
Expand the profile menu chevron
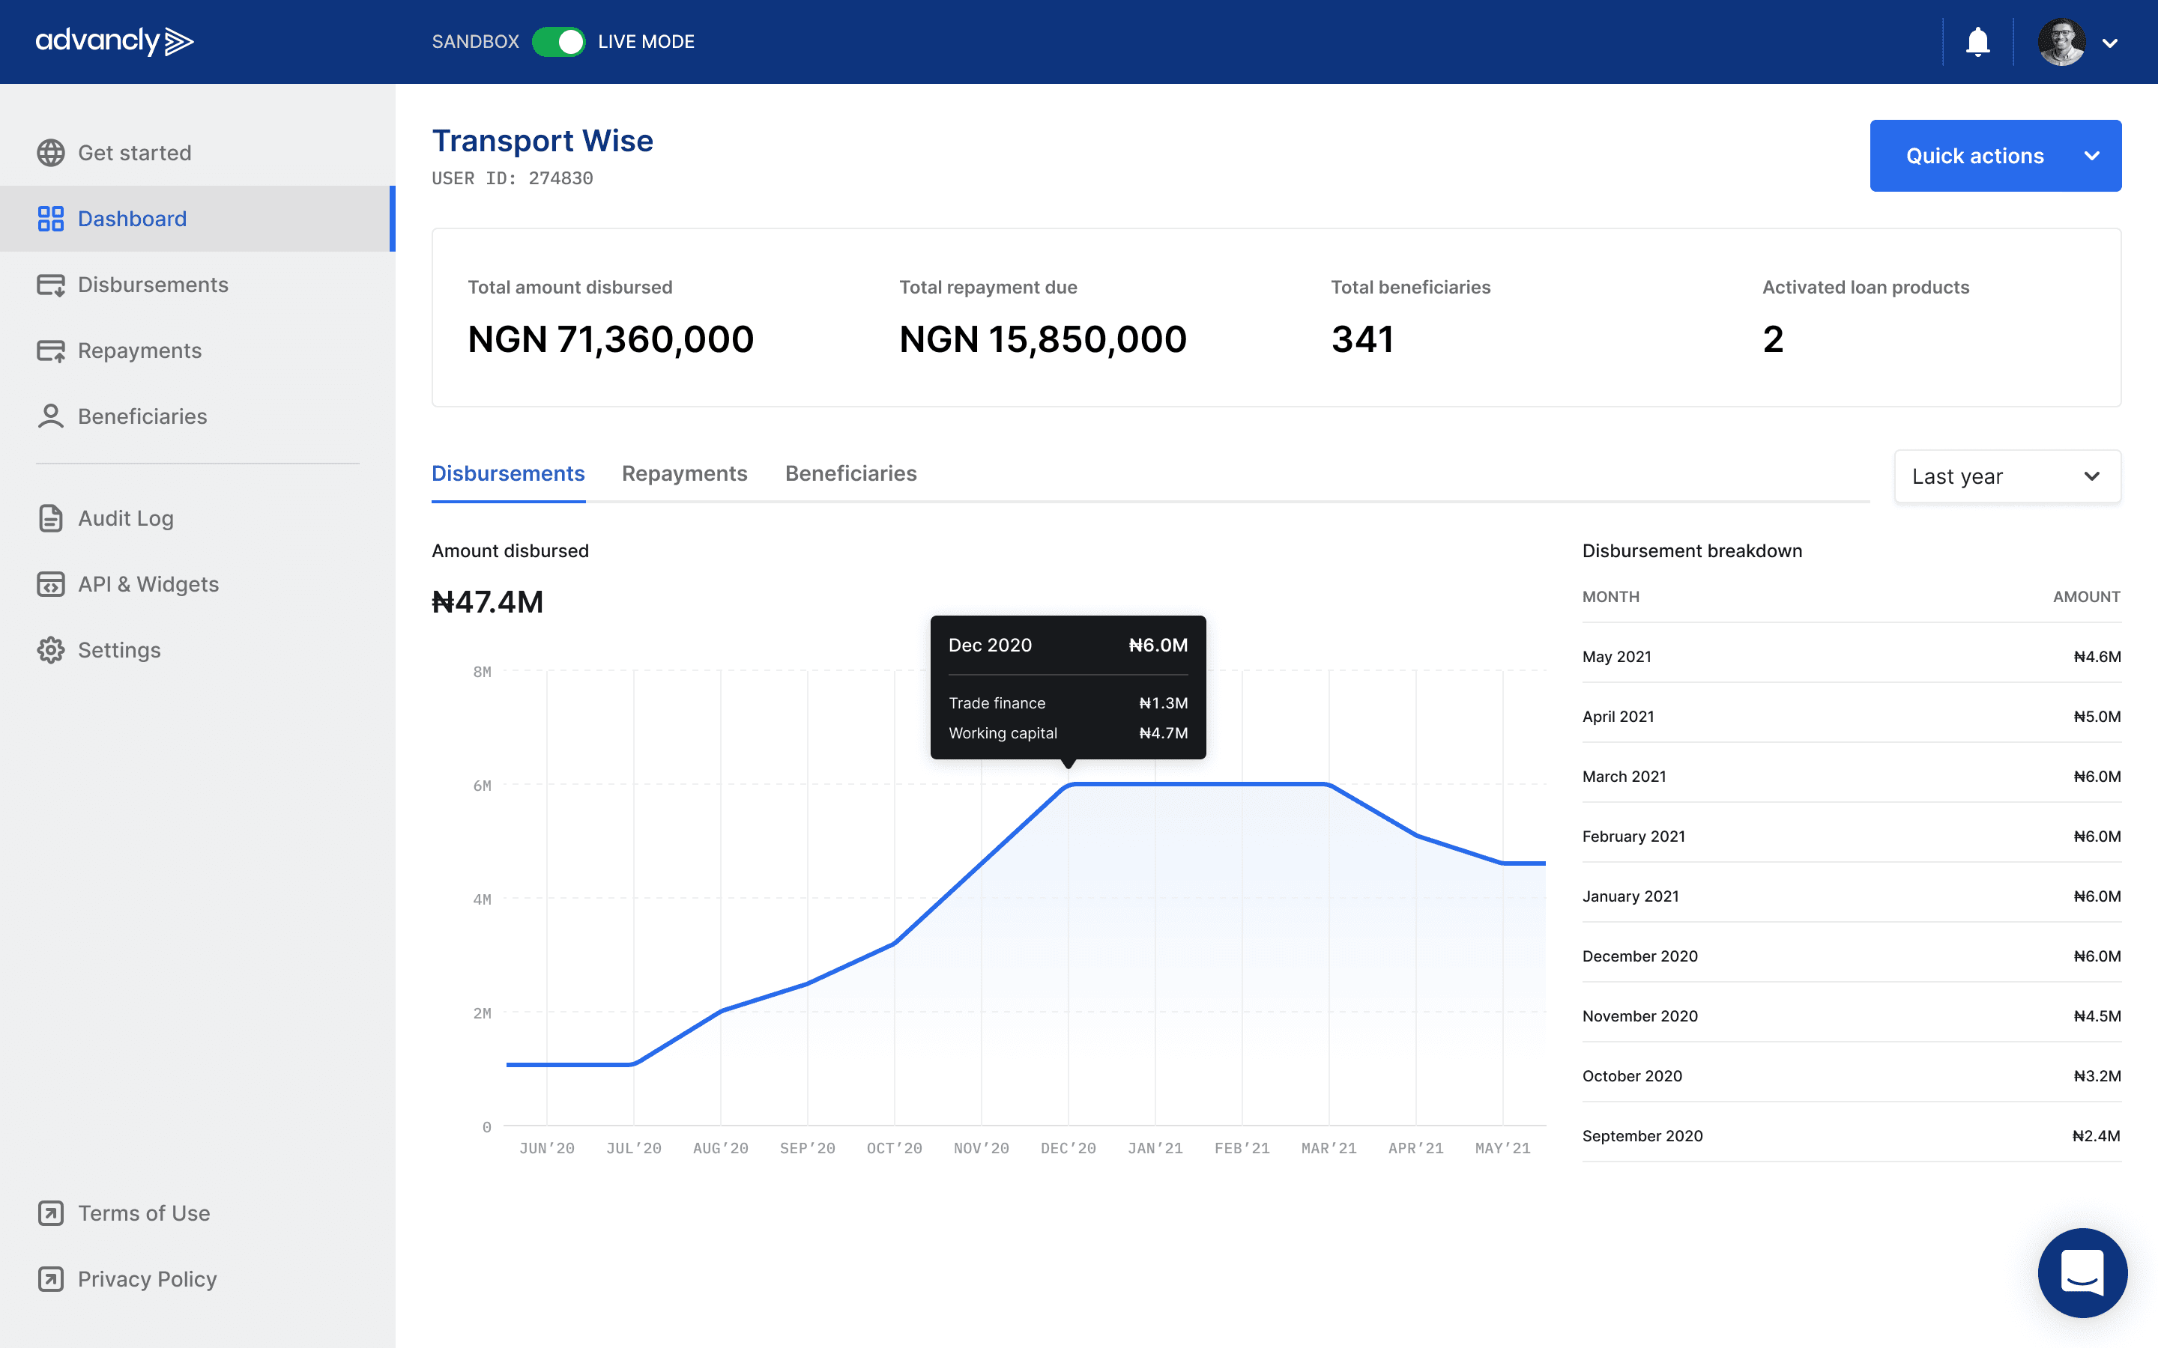(x=2110, y=43)
